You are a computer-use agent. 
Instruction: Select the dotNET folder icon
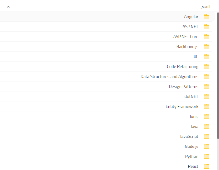(x=206, y=96)
